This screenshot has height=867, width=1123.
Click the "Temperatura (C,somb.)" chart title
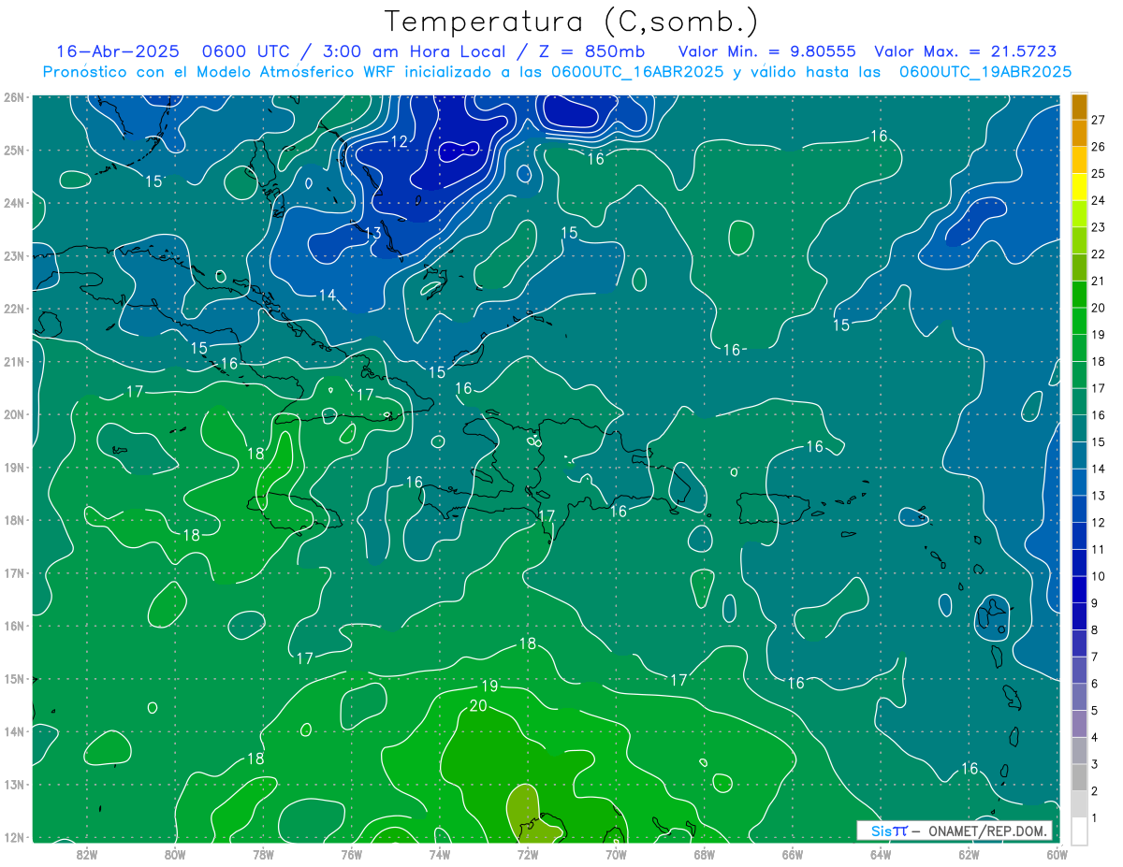[572, 22]
